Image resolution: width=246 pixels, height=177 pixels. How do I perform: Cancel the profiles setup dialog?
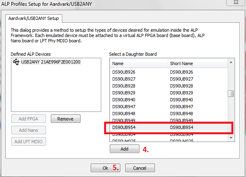(x=140, y=168)
